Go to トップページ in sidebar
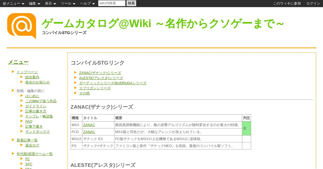The height and width of the screenshot is (169, 323). pos(27,72)
